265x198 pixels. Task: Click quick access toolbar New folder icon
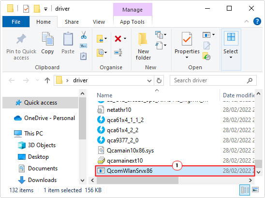click(x=37, y=9)
